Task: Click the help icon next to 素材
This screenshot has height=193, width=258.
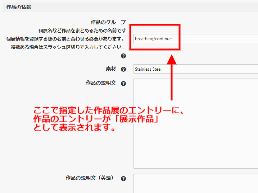Action: tap(123, 69)
